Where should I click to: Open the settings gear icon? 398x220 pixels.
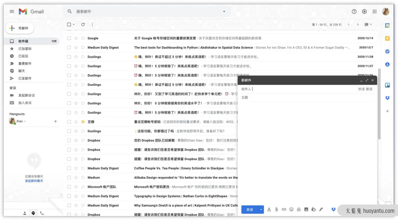pyautogui.click(x=364, y=12)
